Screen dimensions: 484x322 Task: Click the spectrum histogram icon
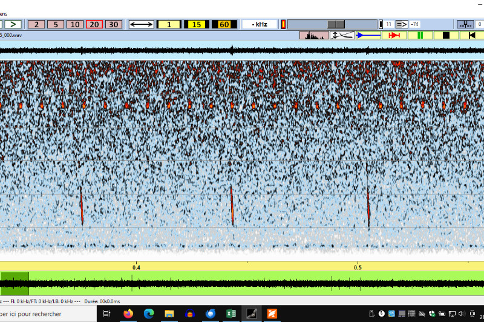tap(313, 35)
